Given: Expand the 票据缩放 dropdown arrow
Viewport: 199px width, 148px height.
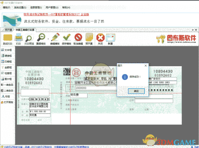Looking at the screenshot, I should 48,39.
